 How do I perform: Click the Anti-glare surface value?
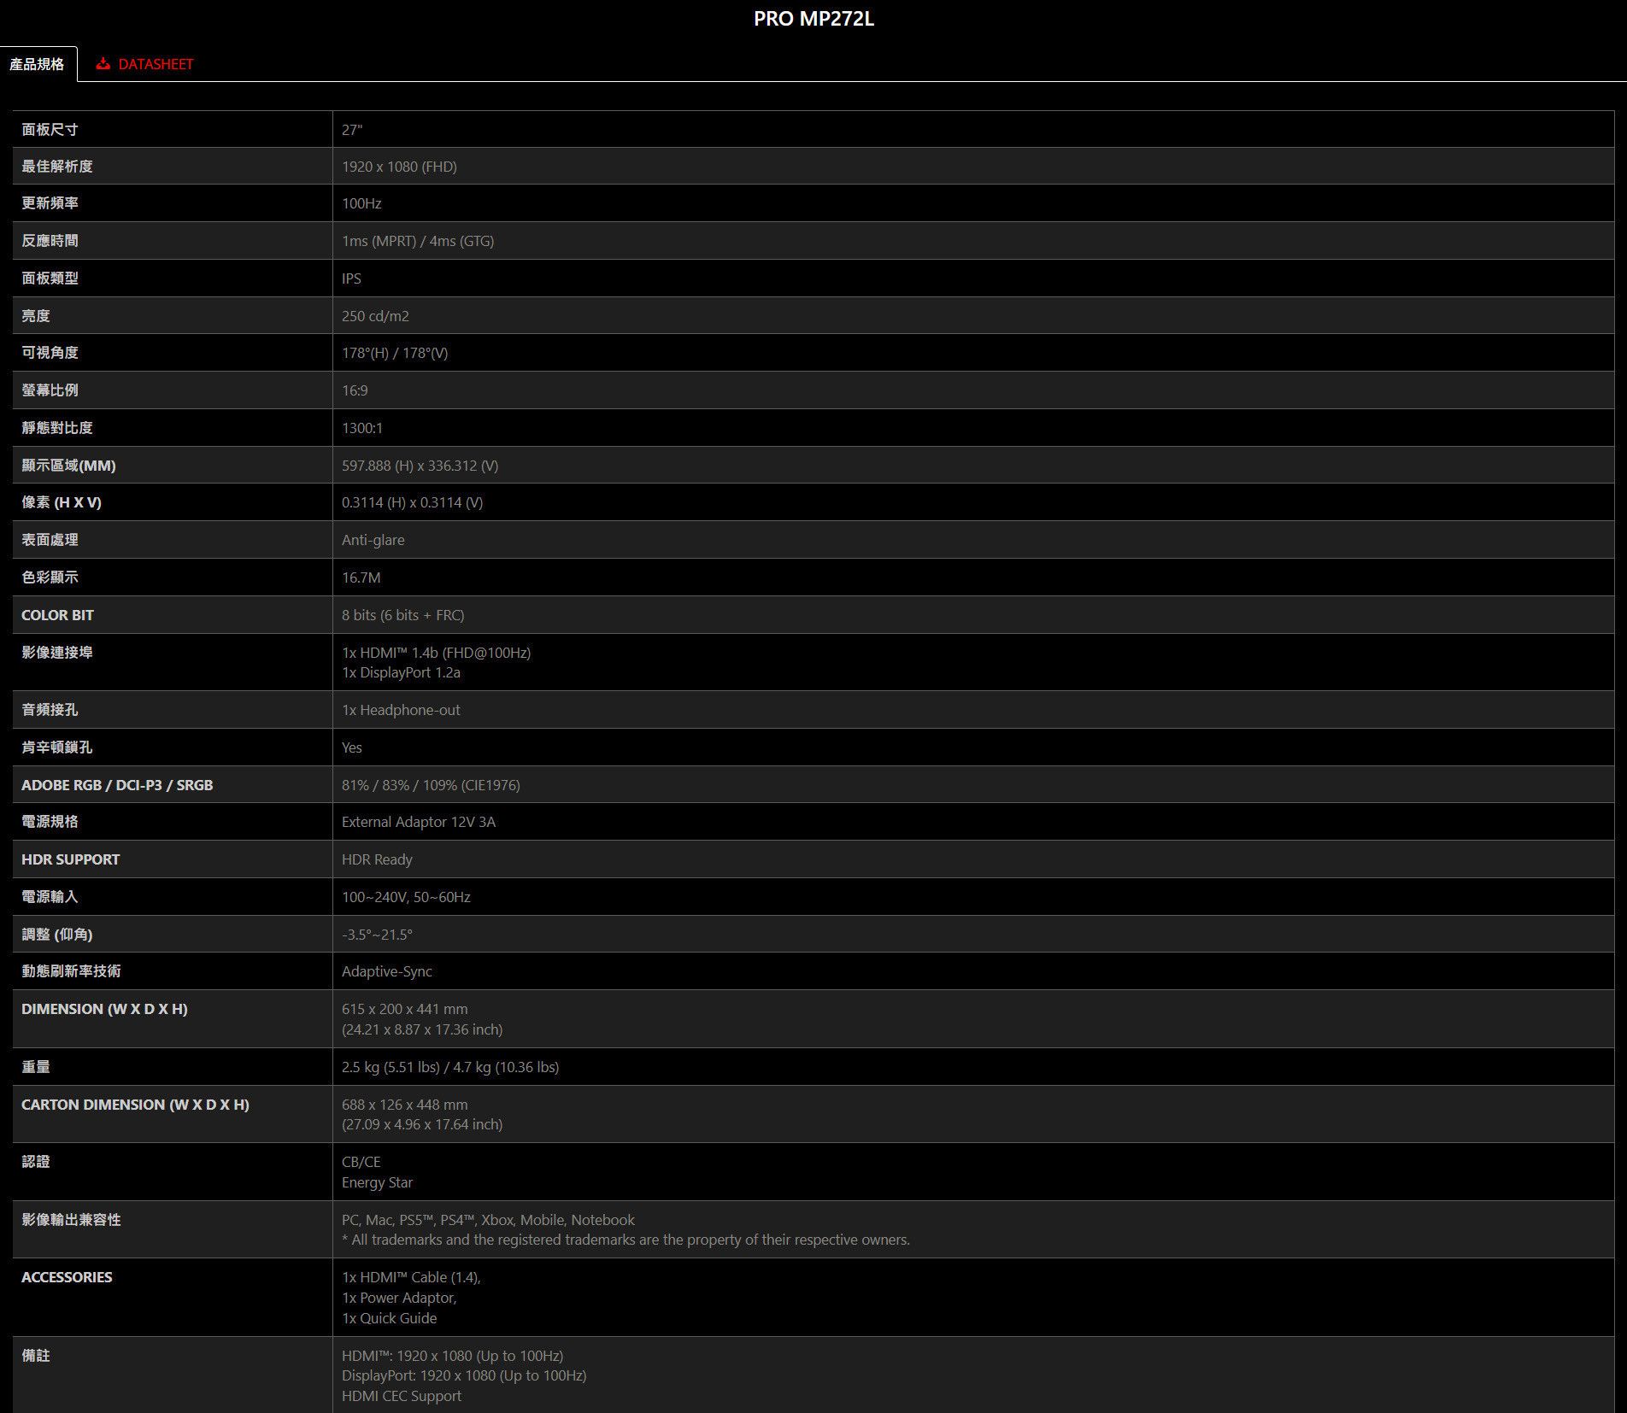(x=373, y=540)
